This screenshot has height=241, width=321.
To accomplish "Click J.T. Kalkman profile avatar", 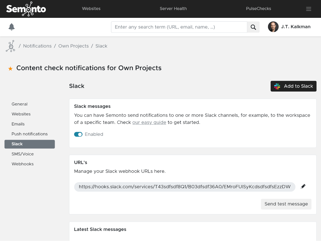I will click(273, 27).
